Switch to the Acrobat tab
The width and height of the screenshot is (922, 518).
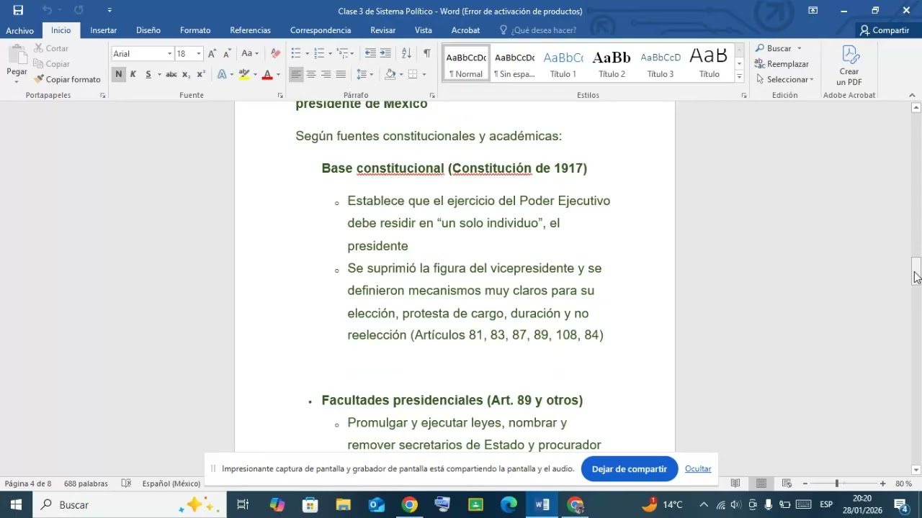(465, 30)
